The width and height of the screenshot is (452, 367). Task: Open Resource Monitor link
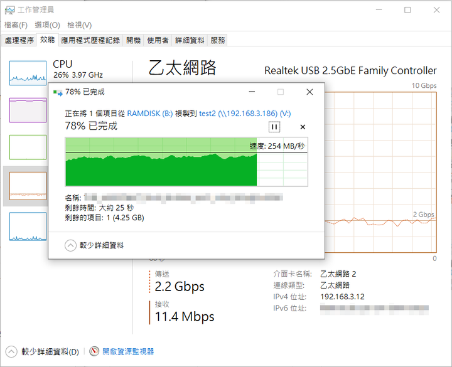pos(128,351)
